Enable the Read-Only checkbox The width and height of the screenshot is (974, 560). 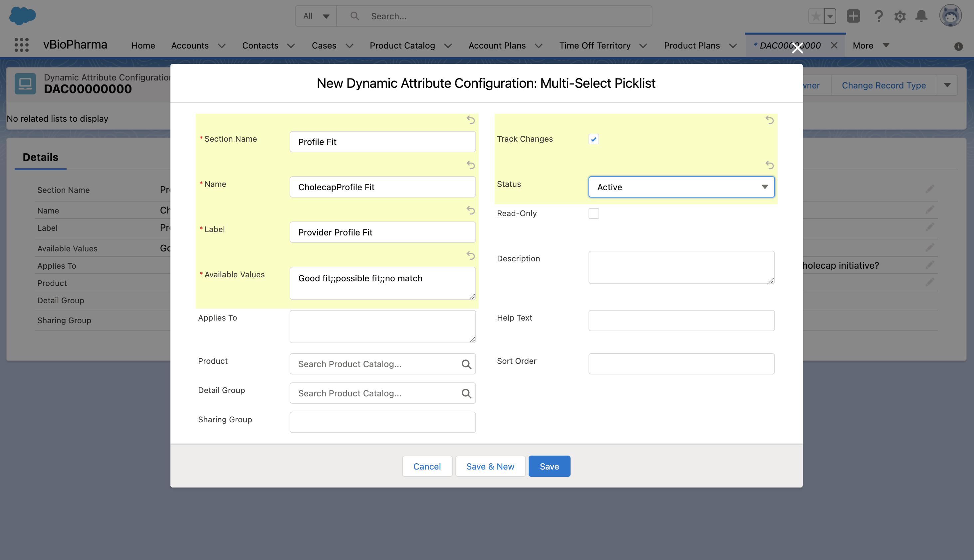(x=594, y=213)
